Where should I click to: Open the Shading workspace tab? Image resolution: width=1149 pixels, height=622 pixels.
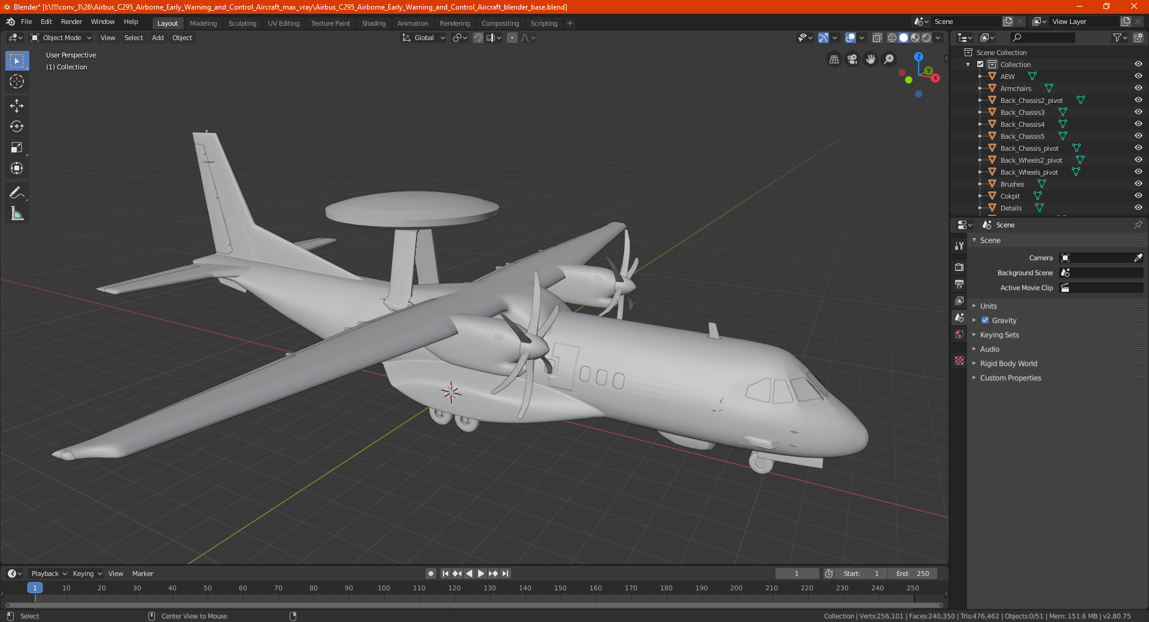[x=373, y=23]
